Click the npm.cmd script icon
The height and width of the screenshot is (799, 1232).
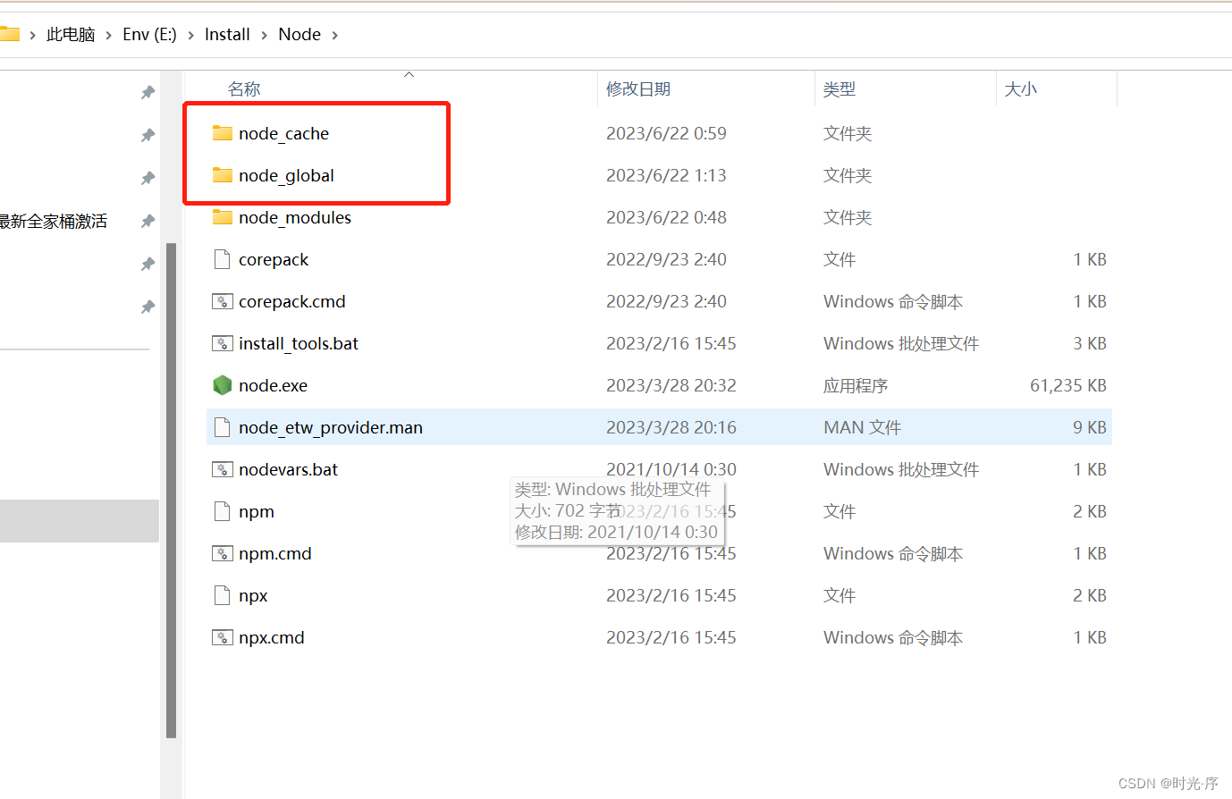223,553
